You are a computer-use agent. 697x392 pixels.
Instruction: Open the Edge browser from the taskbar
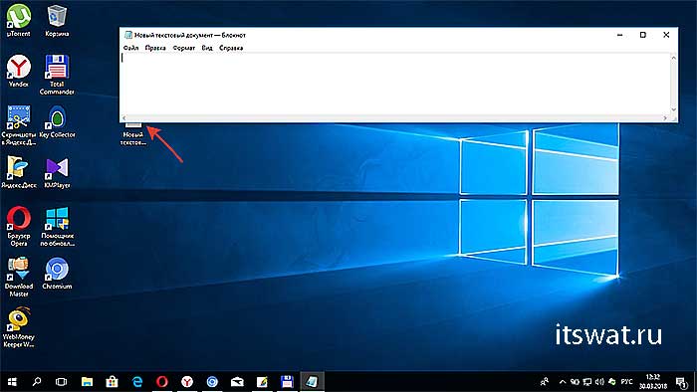click(137, 381)
